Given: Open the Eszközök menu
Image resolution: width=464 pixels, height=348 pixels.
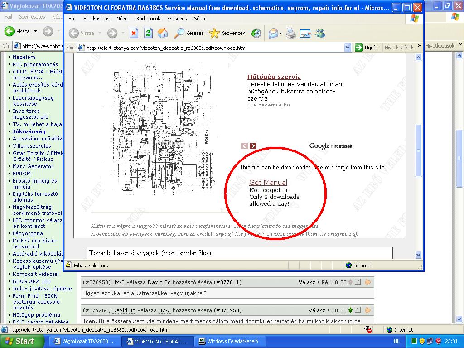Looking at the screenshot, I should tap(177, 18).
